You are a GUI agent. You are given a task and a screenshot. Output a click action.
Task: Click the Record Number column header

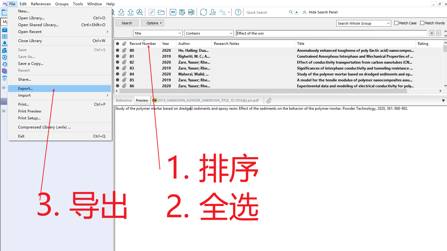pyautogui.click(x=142, y=44)
